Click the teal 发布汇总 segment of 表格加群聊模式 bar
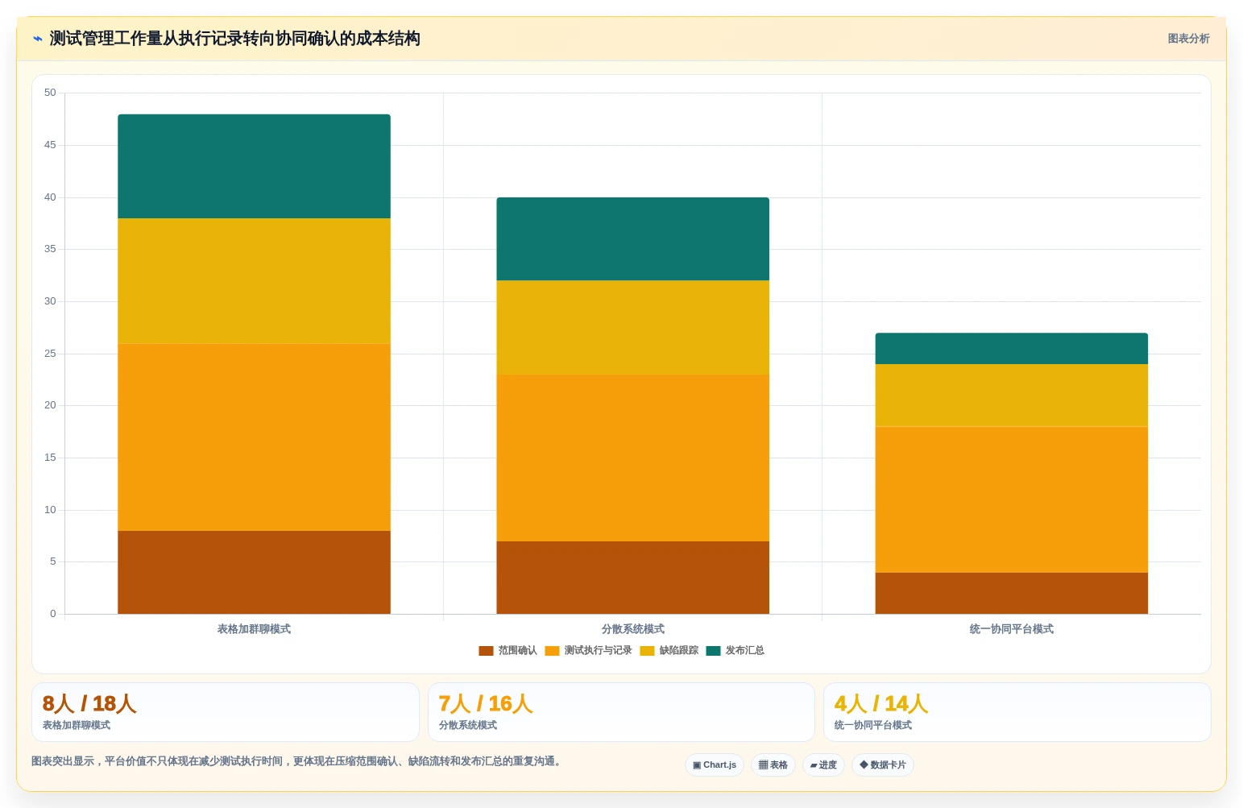 254,166
